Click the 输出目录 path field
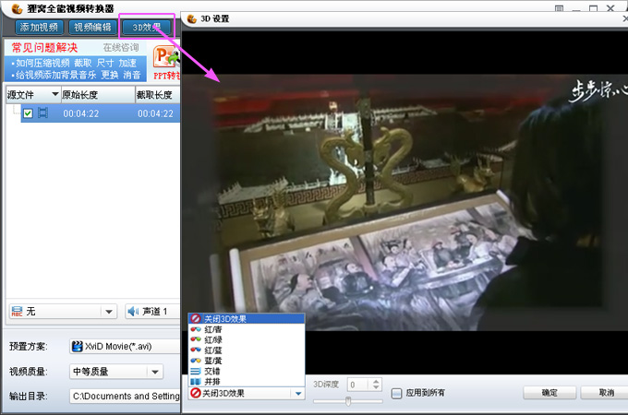This screenshot has height=415, width=628. [x=125, y=397]
